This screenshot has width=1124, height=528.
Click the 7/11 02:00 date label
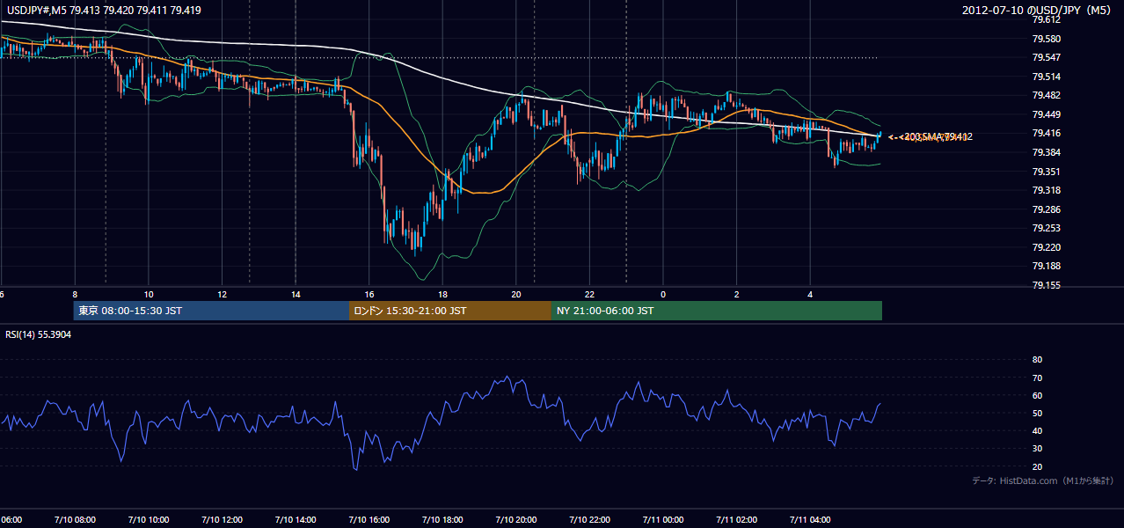(x=737, y=519)
